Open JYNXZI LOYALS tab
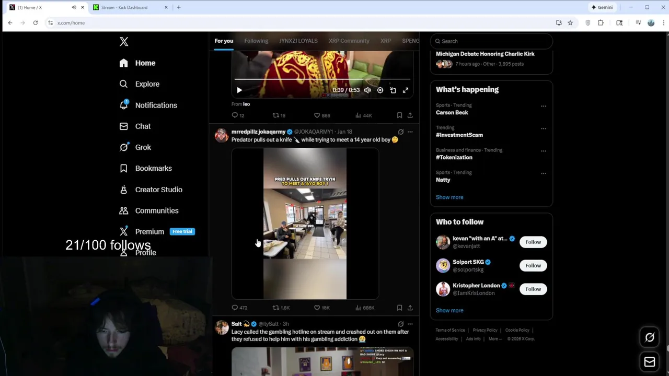669x376 pixels. [298, 41]
